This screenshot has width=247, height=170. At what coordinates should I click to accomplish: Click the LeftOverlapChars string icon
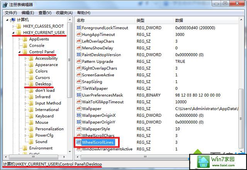(x=79, y=41)
